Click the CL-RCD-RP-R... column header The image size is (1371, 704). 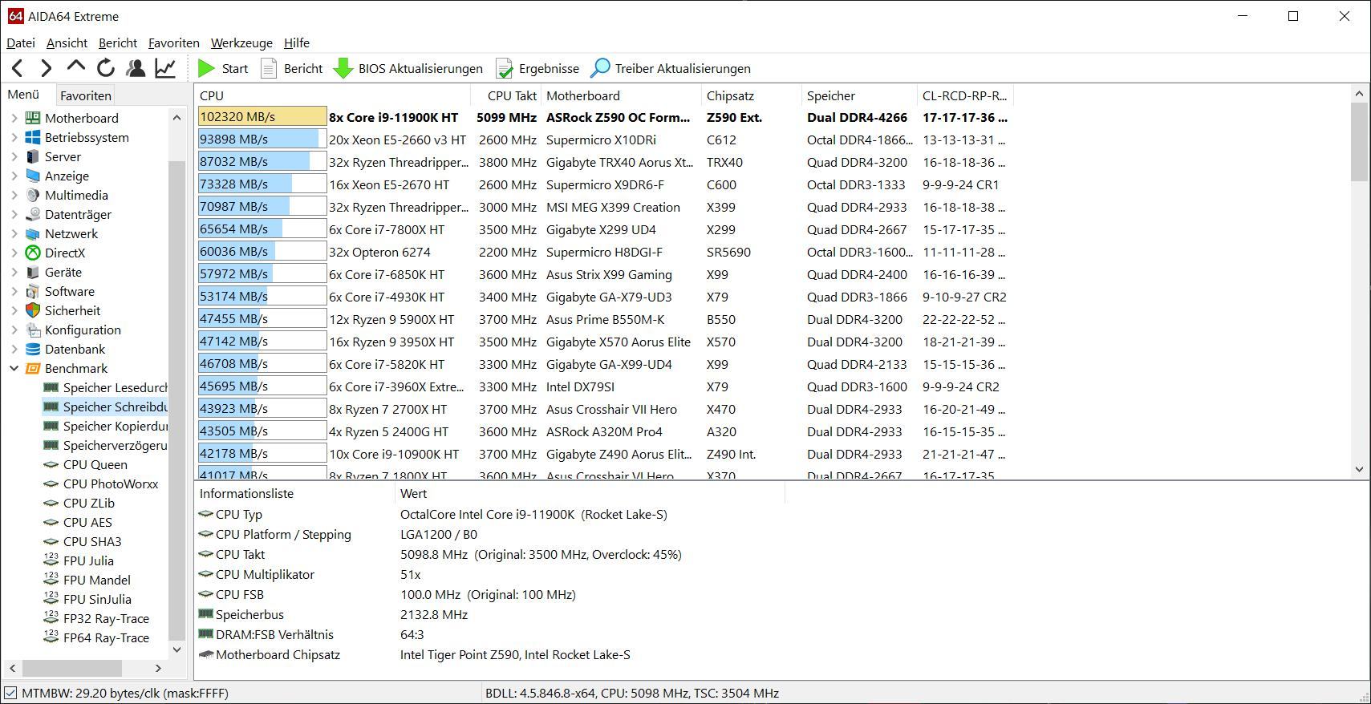pos(965,95)
